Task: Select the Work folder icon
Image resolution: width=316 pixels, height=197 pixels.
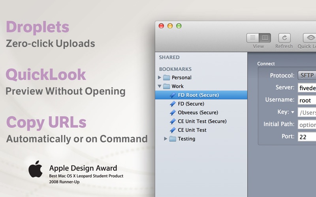Action: (166, 86)
